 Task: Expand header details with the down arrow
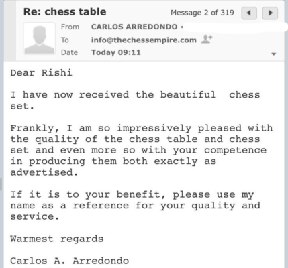click(273, 54)
